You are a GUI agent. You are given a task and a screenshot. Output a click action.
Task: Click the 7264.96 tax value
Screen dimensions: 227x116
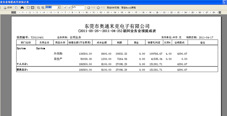(x=122, y=59)
